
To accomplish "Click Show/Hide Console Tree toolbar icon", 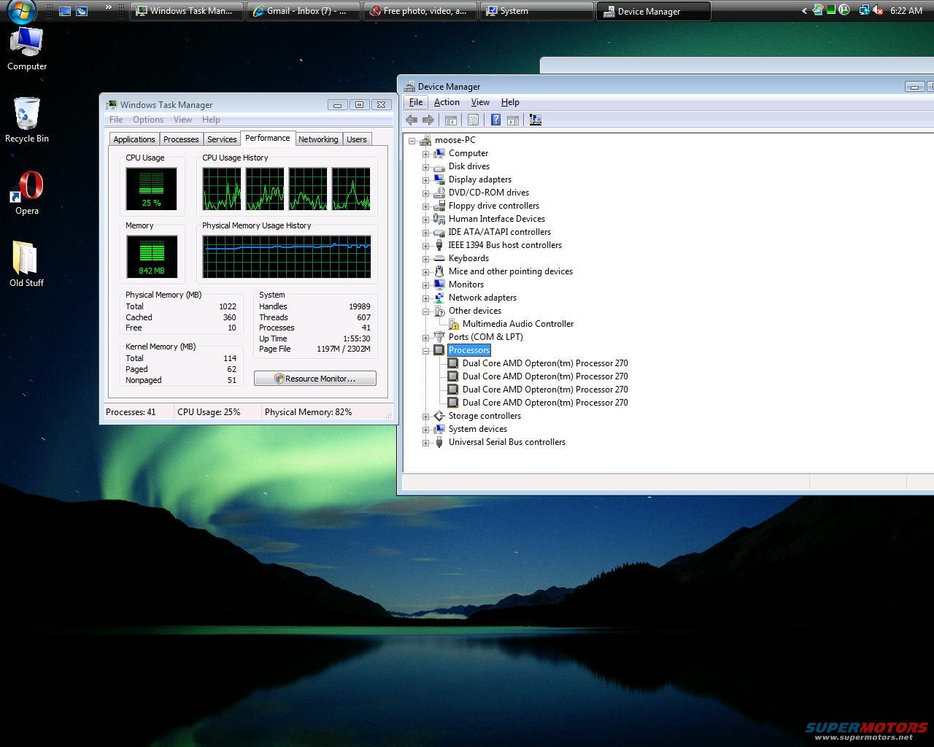I will tap(451, 120).
